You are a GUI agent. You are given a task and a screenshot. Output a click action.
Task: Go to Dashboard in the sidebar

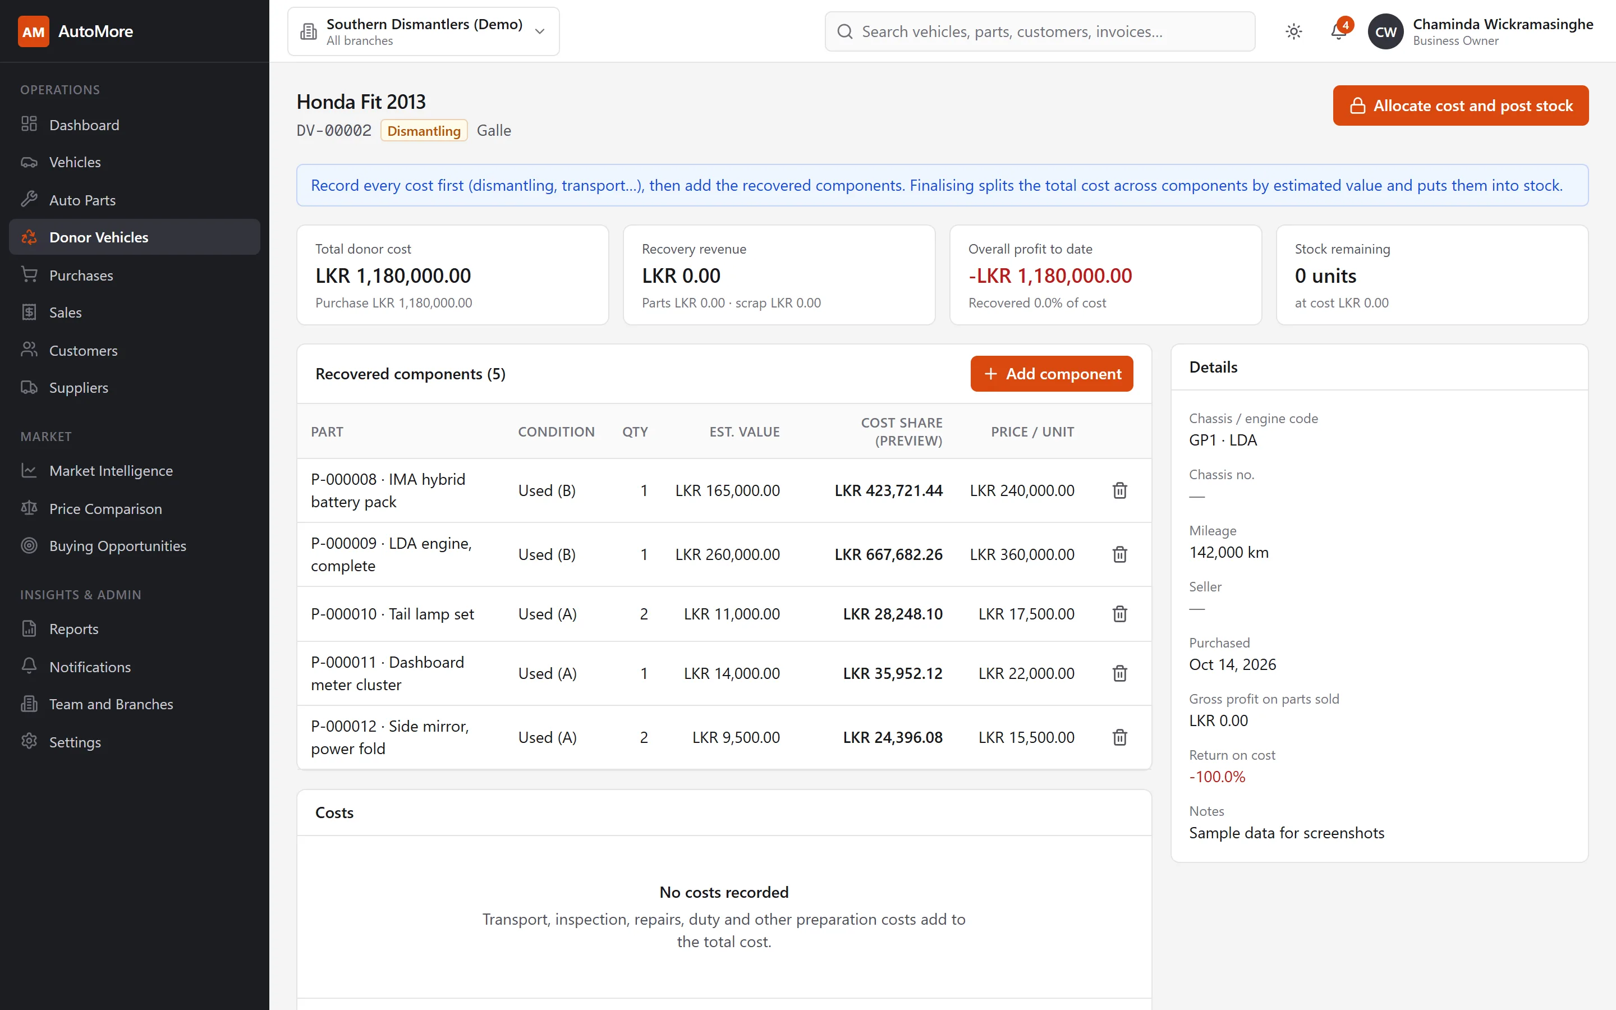[x=134, y=125]
